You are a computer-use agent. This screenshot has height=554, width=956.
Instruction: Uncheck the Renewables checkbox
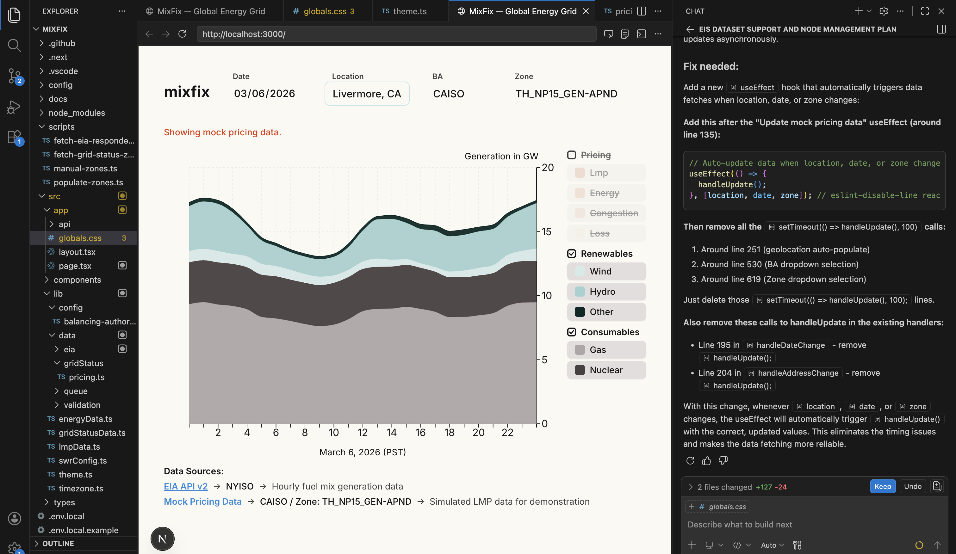571,254
